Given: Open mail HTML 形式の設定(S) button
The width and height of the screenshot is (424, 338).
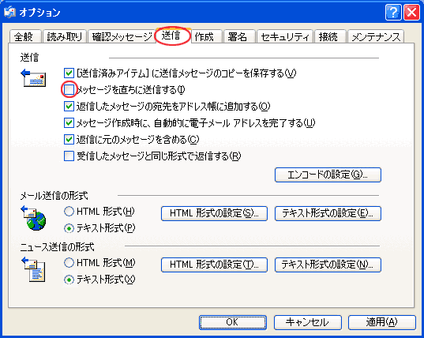Looking at the screenshot, I should point(214,213).
